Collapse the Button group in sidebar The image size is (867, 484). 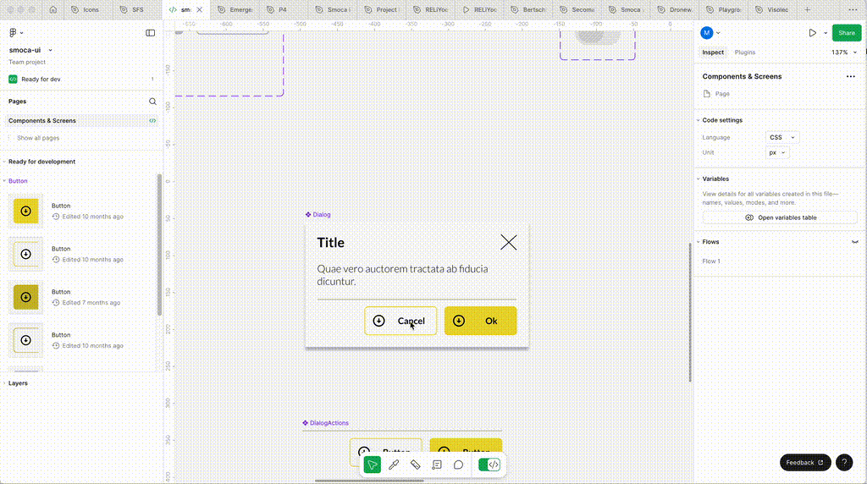pyautogui.click(x=4, y=181)
